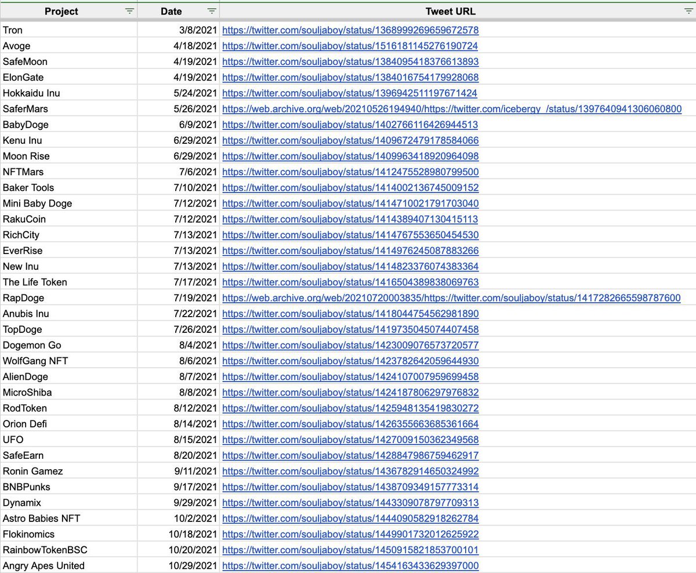
Task: Open the Flokinomics tweet link
Action: (x=350, y=534)
